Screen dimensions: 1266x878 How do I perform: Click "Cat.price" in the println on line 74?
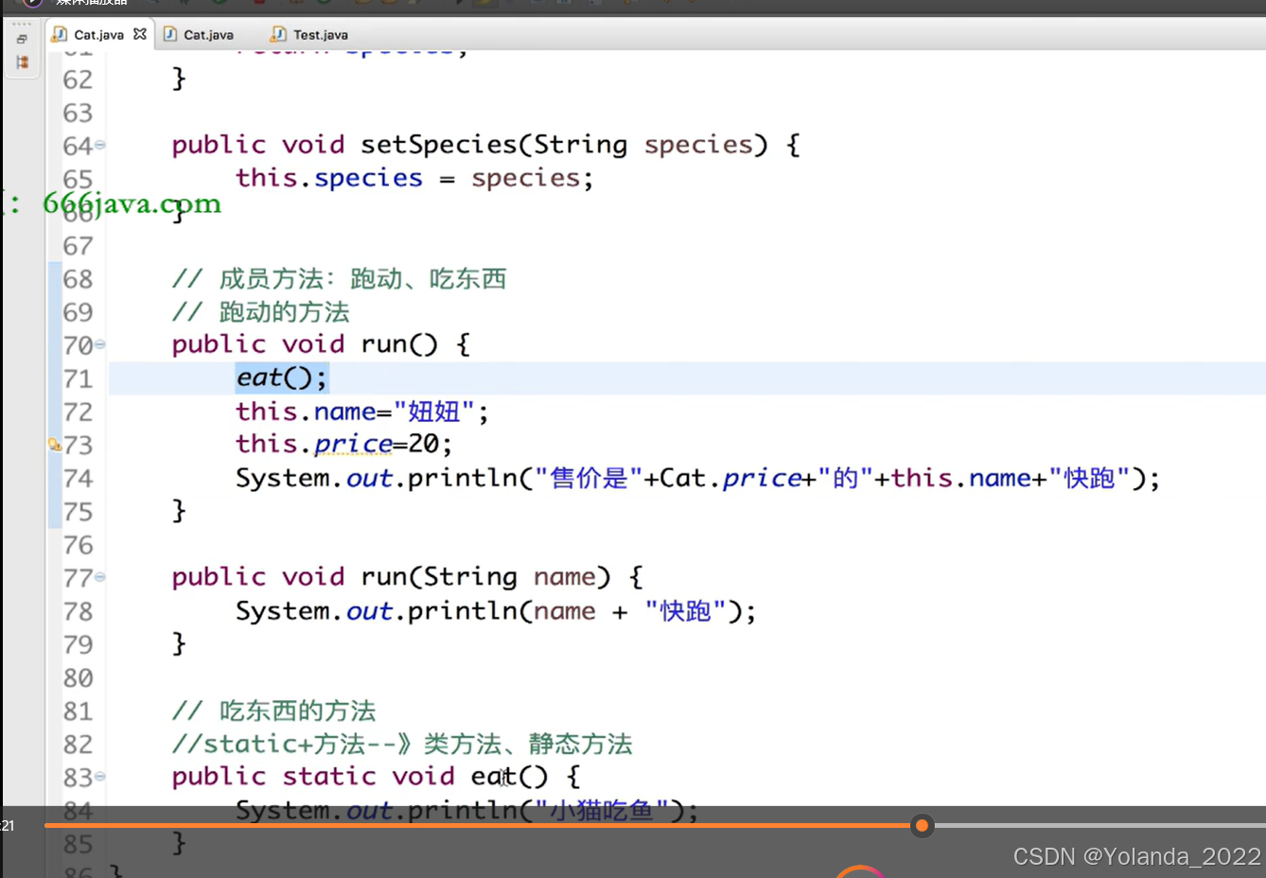[x=730, y=478]
